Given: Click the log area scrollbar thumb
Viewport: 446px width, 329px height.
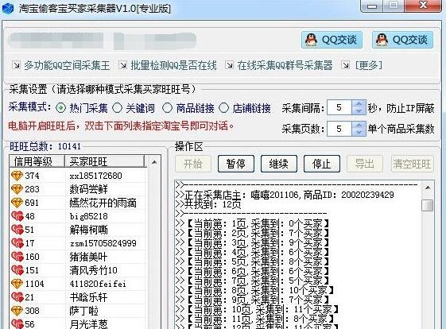Looking at the screenshot, I should [x=427, y=205].
